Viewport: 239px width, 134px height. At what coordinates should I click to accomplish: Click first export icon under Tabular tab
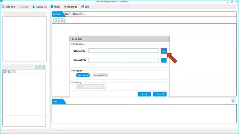coord(56,21)
